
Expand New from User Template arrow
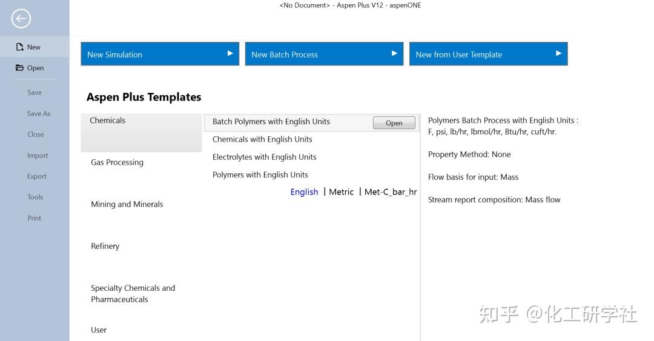(x=558, y=53)
